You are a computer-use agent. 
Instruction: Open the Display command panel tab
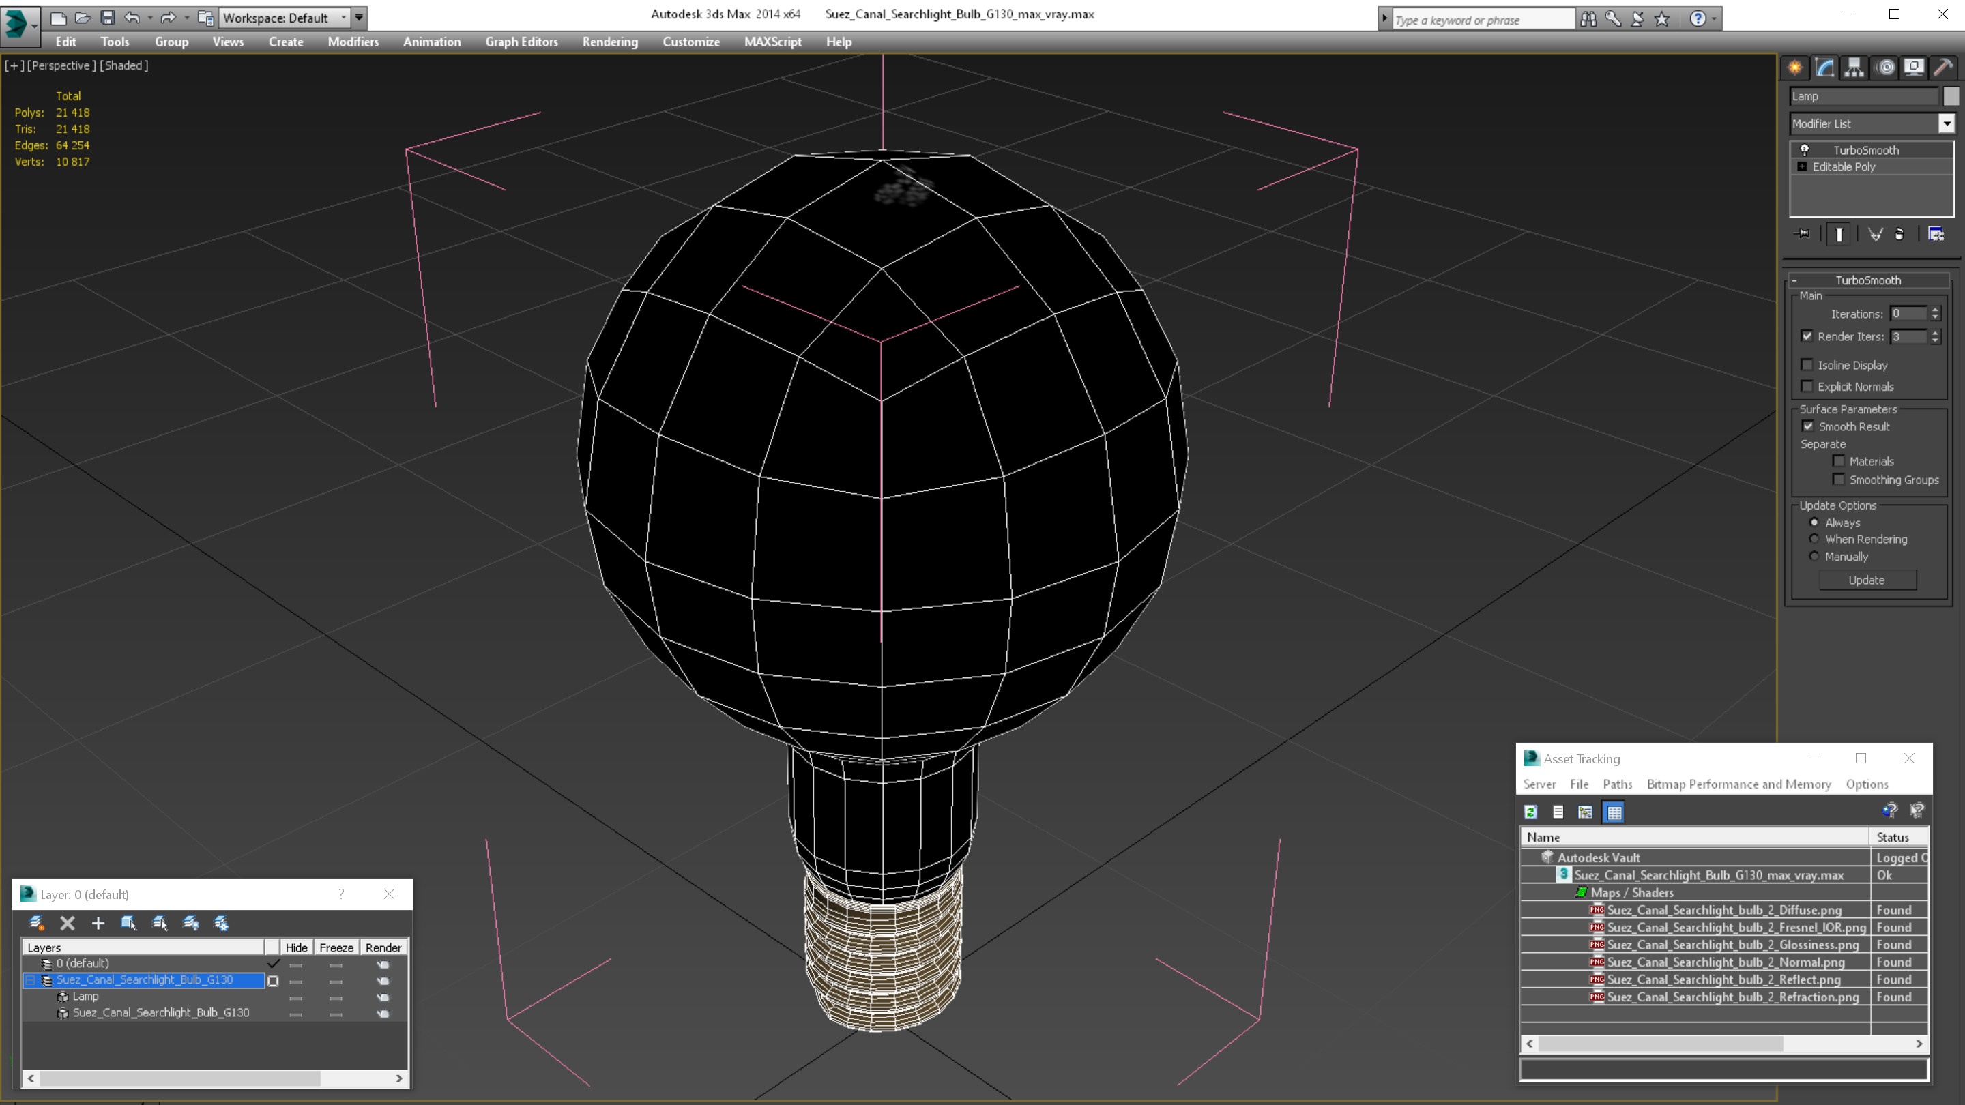tap(1914, 68)
